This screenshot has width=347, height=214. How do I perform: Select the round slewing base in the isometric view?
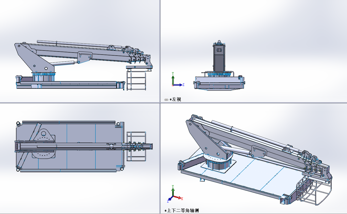[x=218, y=164]
